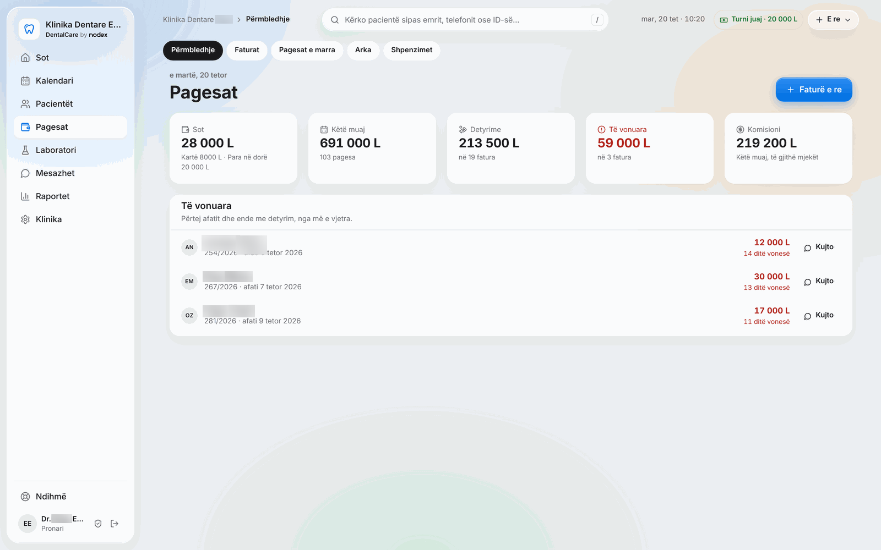Click the logout arrow icon
The height and width of the screenshot is (550, 881).
coord(115,524)
